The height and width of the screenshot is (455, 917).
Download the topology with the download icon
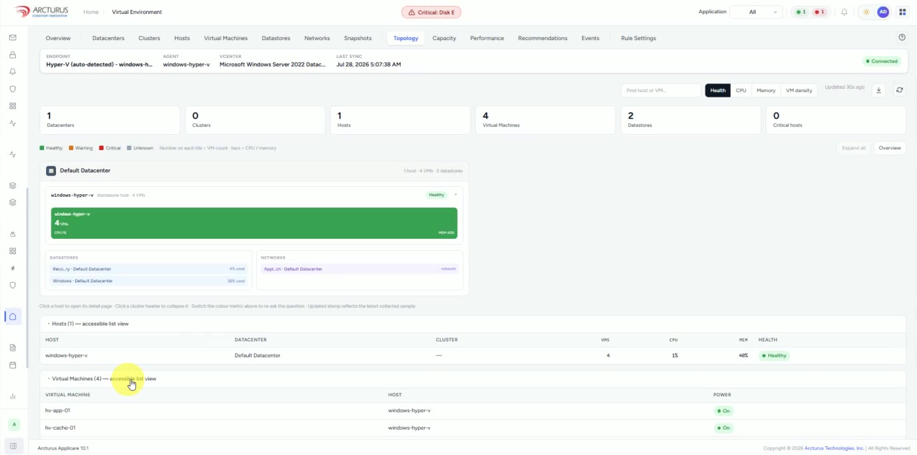point(879,90)
